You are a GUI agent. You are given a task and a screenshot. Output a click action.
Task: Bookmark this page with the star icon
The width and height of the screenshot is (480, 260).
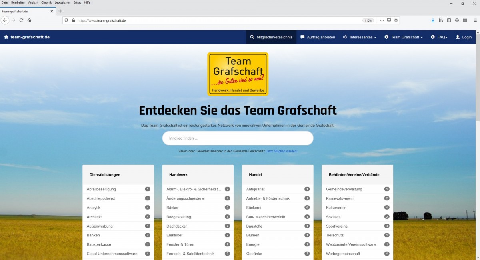pos(396,20)
